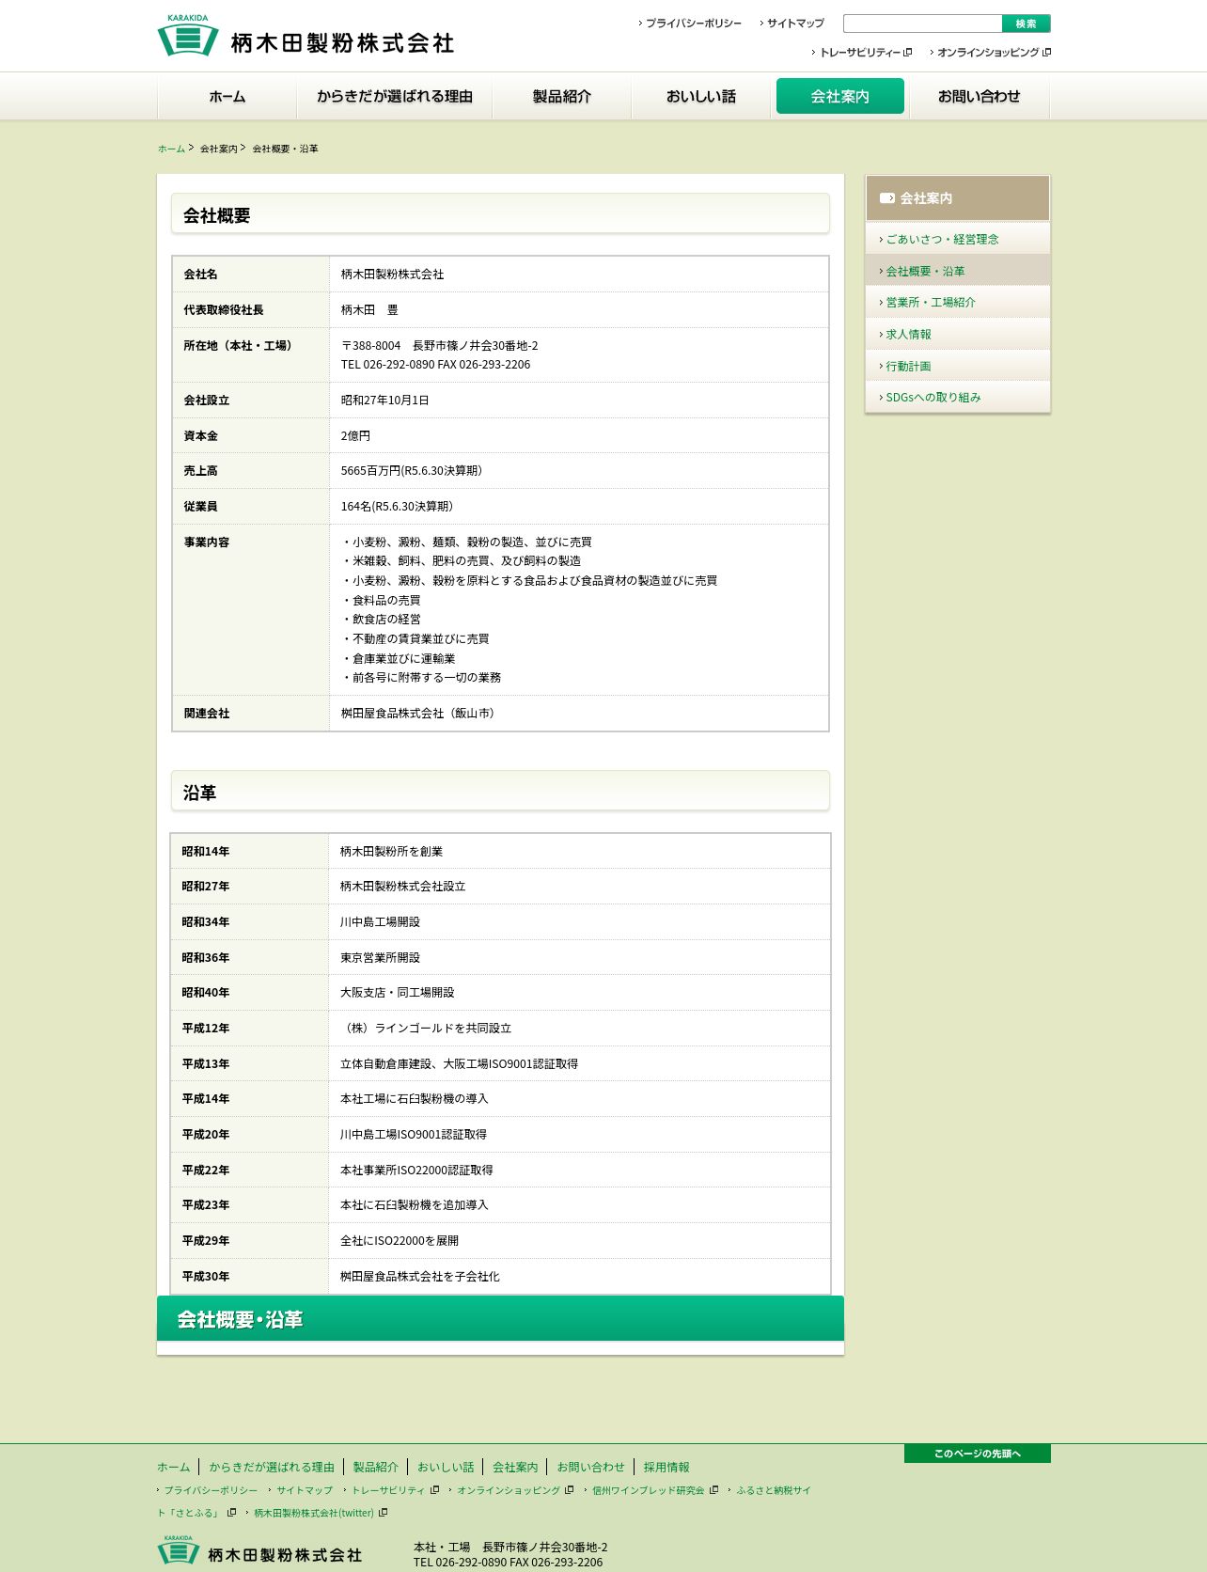The height and width of the screenshot is (1572, 1207).
Task: Open the 製品紹介 navigation tab
Action: (562, 96)
